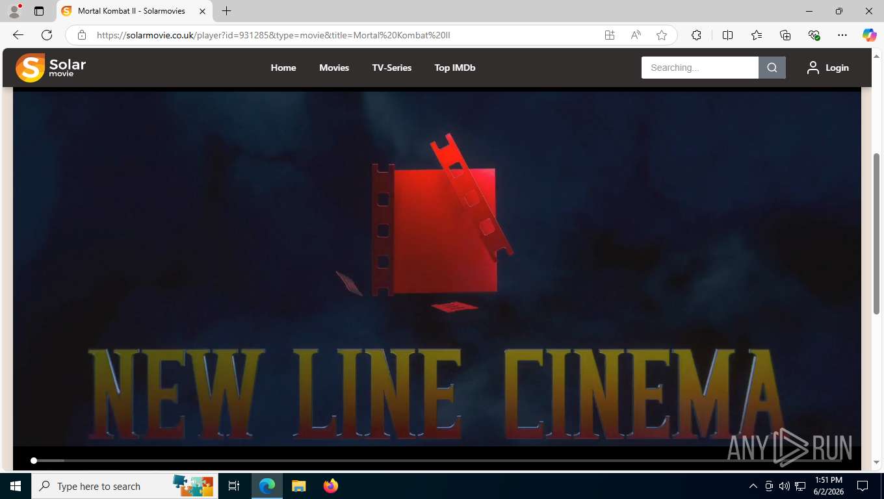
Task: Click the magnifier search button
Action: click(772, 68)
